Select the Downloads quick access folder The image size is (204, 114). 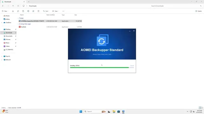tap(9, 33)
